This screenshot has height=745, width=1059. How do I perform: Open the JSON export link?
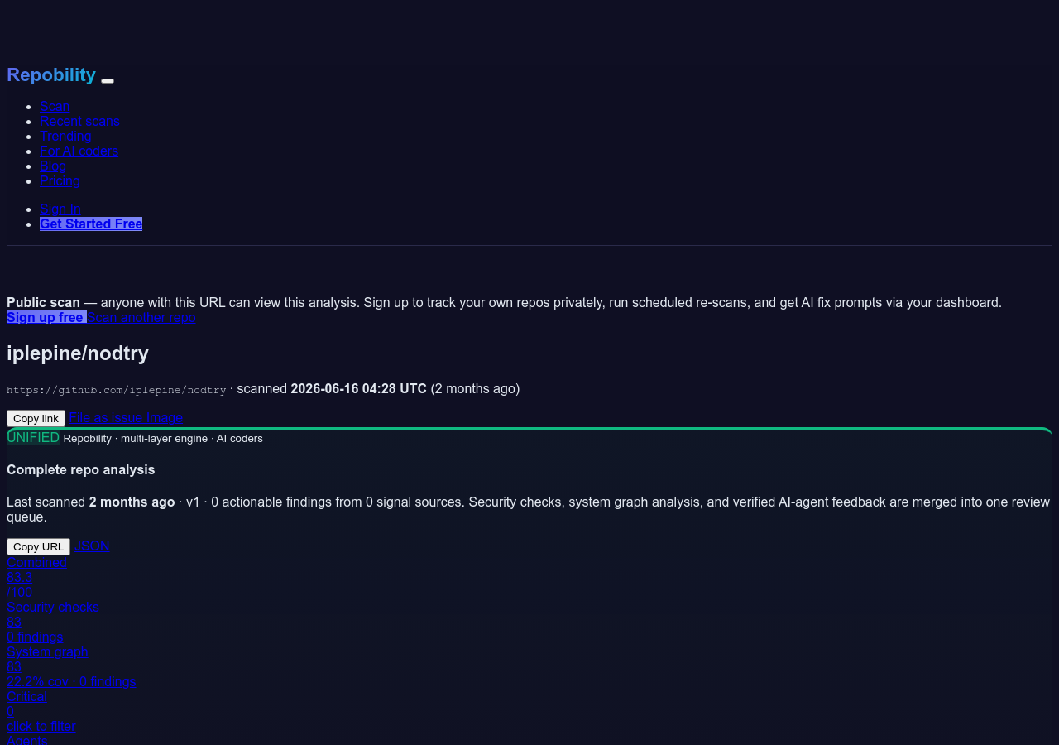click(x=92, y=546)
